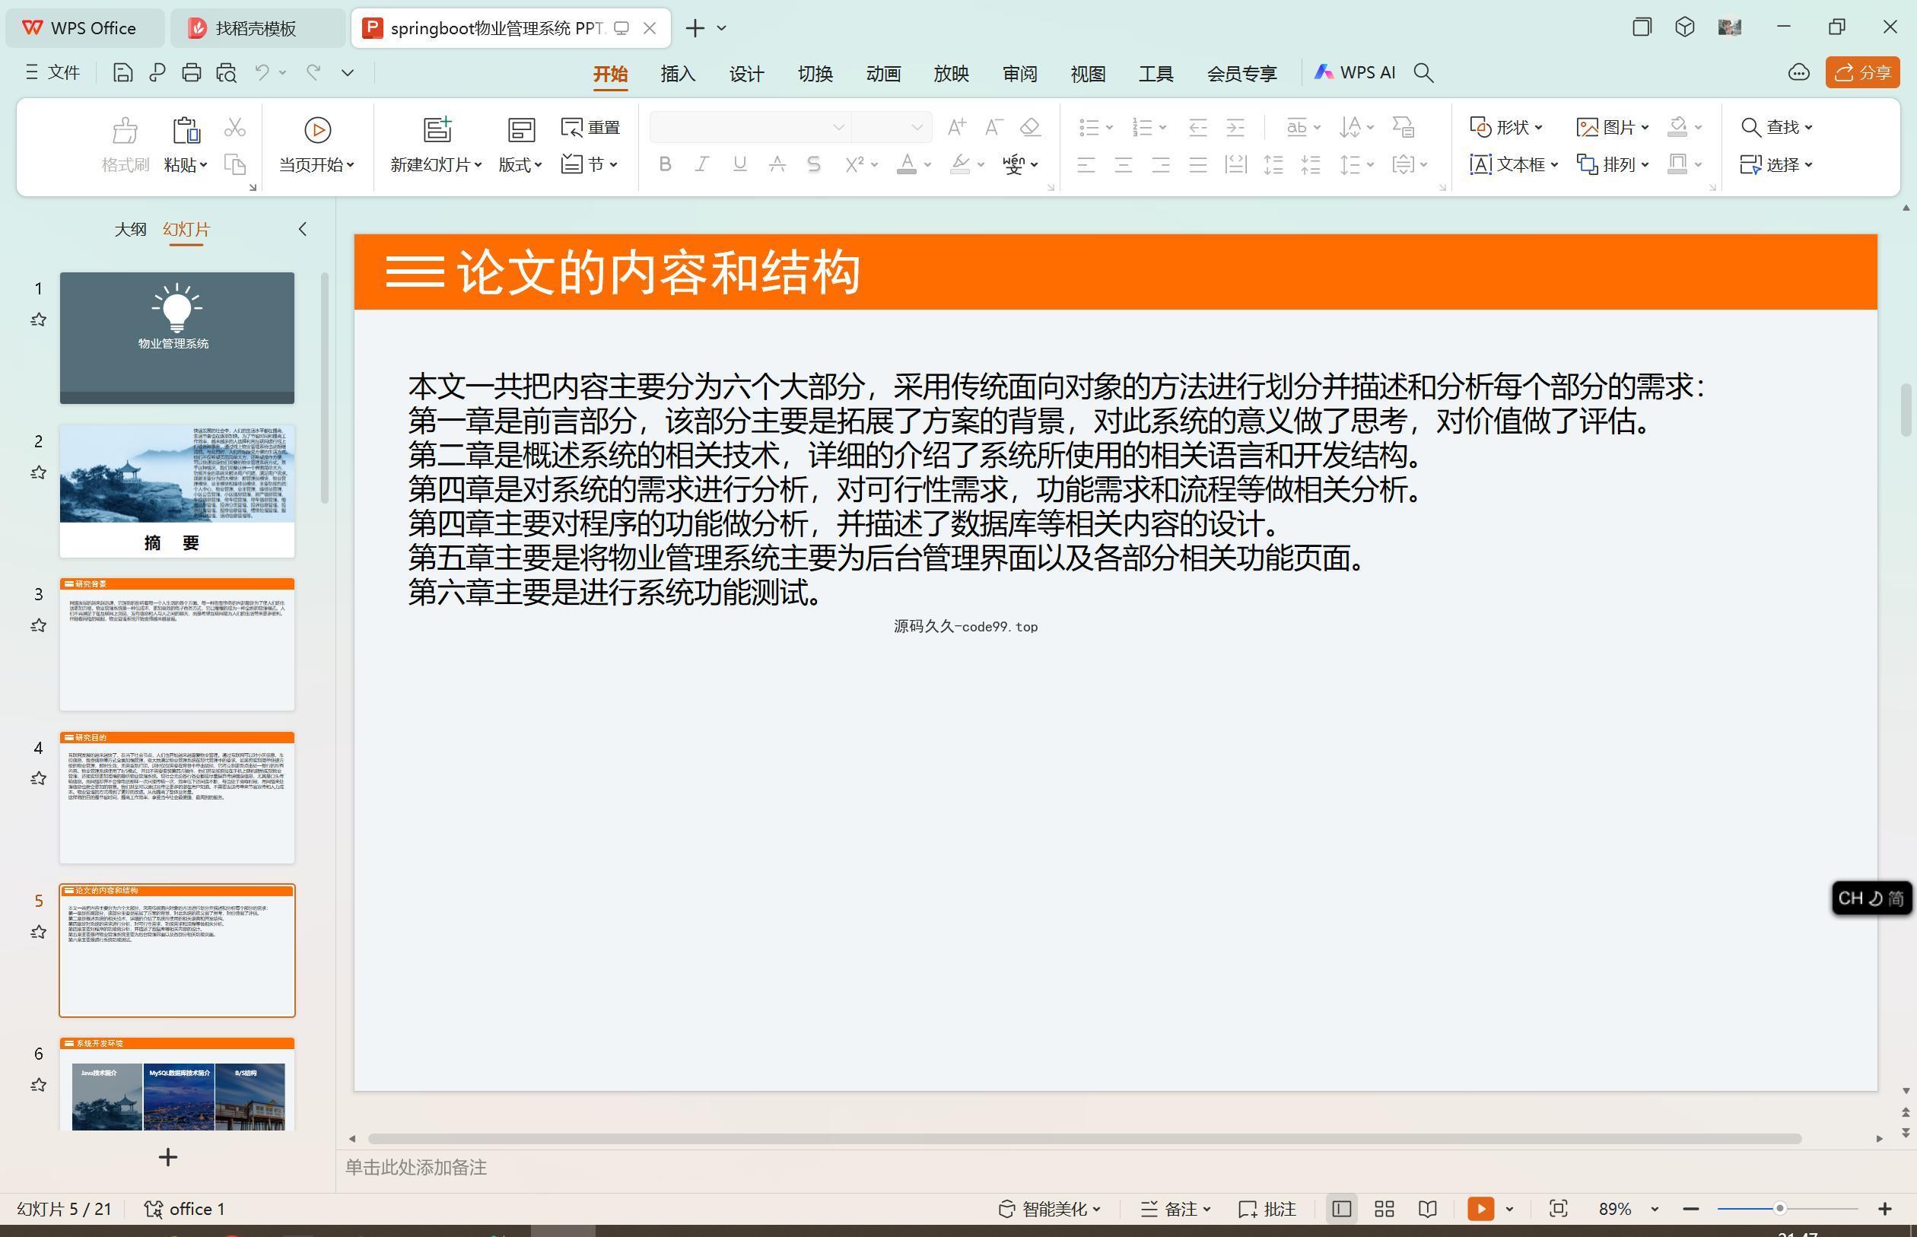
Task: Click increase indent icon
Action: tap(1235, 127)
